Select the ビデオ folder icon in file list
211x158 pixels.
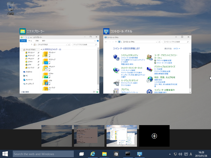click(x=45, y=83)
